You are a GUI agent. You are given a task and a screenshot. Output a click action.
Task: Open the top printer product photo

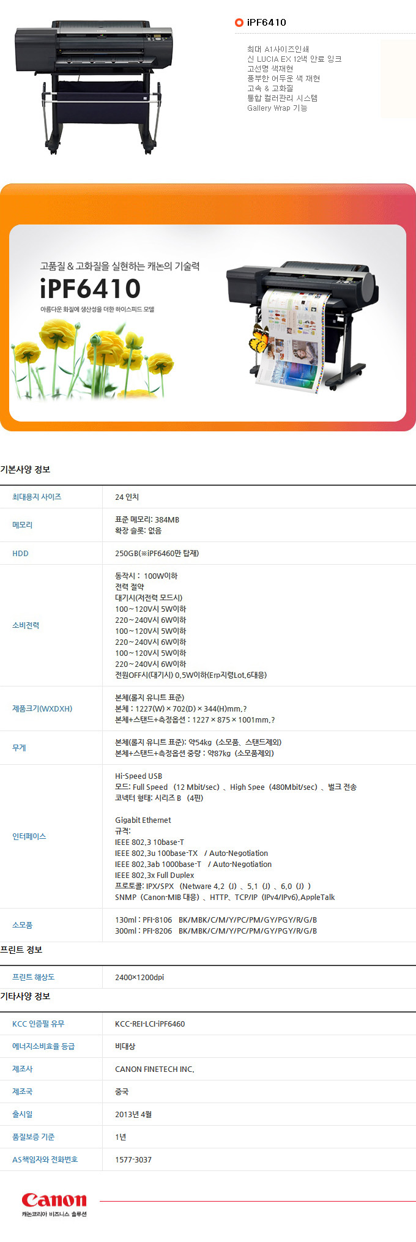[94, 86]
